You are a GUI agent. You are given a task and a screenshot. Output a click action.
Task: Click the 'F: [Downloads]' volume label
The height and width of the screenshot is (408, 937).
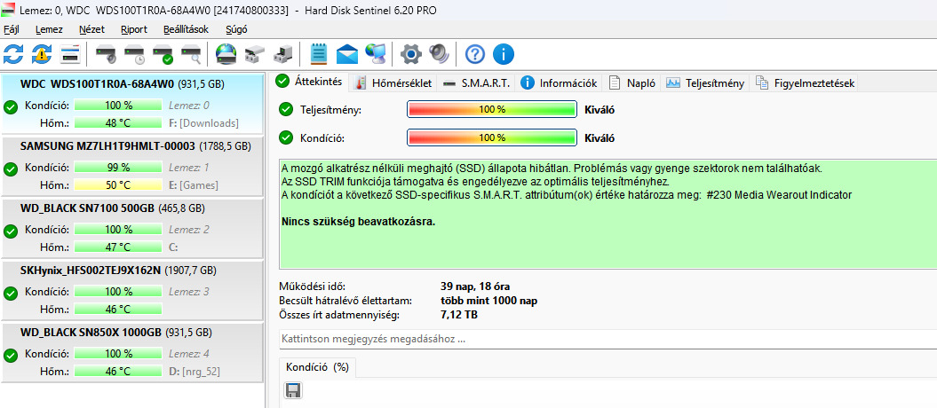[203, 123]
